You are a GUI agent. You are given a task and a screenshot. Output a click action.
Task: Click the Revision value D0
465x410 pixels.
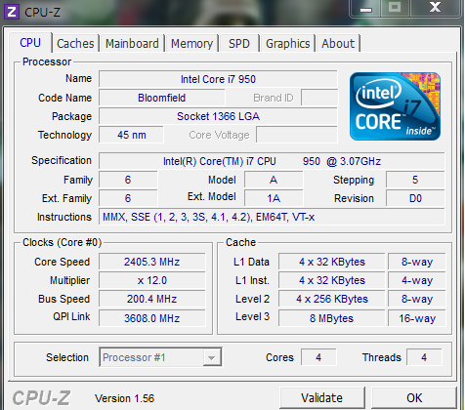[415, 198]
